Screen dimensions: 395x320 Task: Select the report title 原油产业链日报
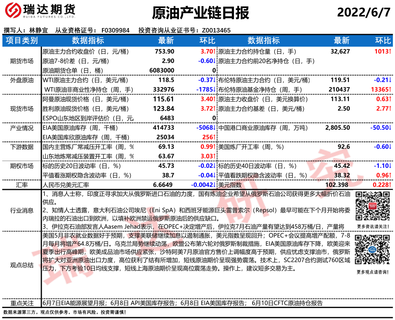[201, 13]
